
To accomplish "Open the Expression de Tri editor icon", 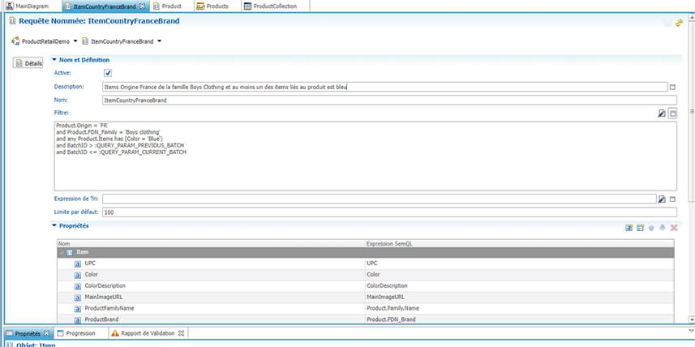I will point(662,199).
